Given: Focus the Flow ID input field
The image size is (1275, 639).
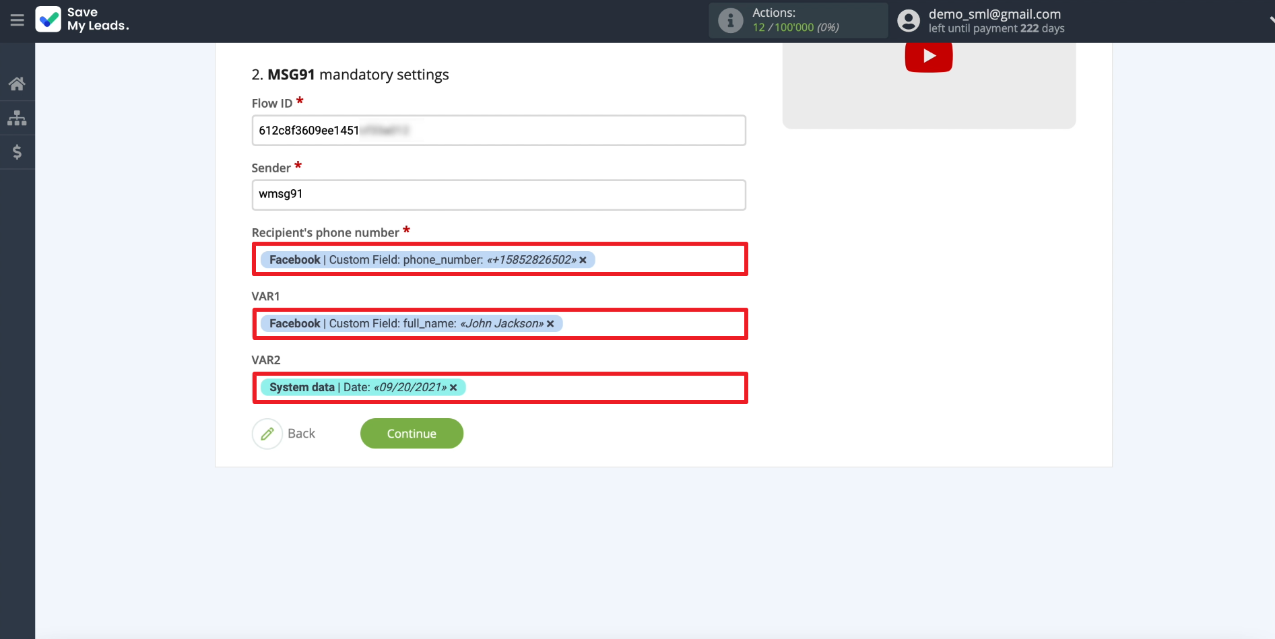Looking at the screenshot, I should [498, 131].
